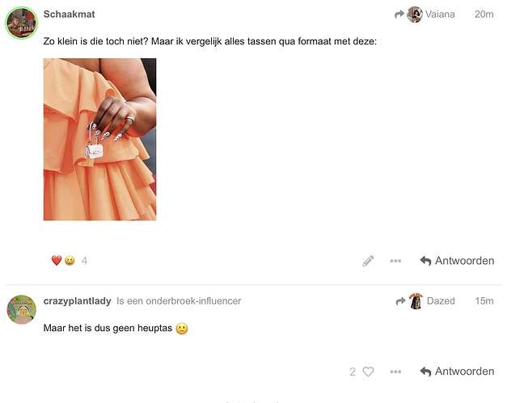Open the three-dots menu on Schaakmat's post

(x=395, y=261)
